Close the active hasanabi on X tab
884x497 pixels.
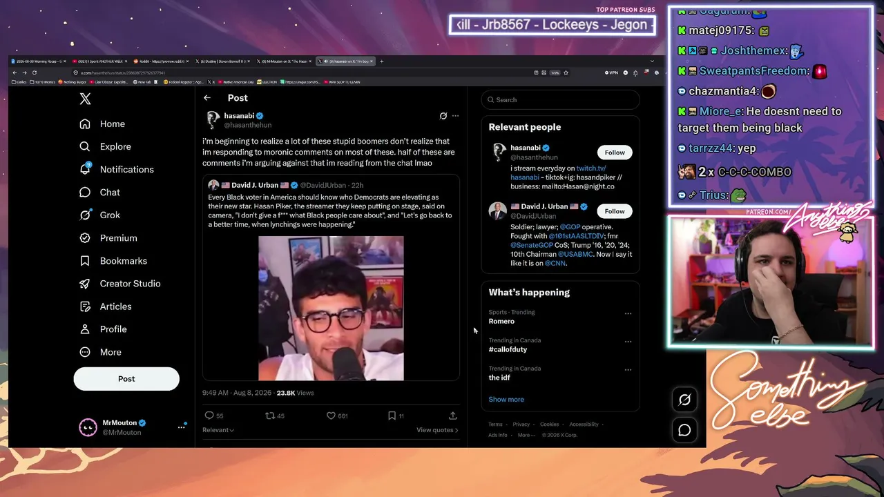(372, 61)
